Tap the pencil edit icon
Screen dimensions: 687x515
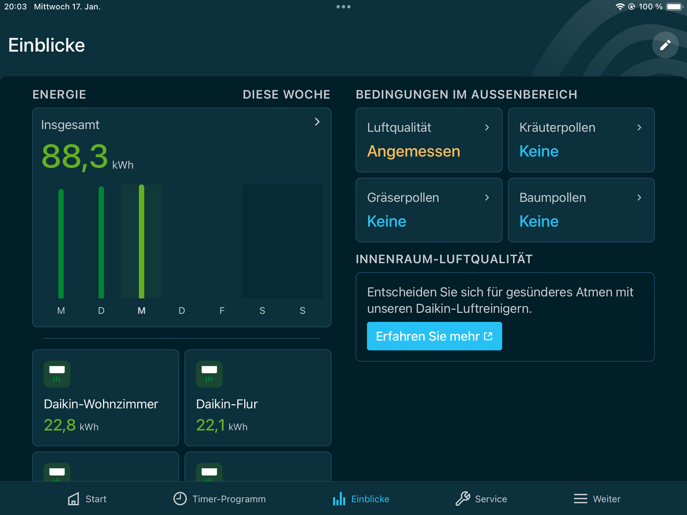coord(665,45)
